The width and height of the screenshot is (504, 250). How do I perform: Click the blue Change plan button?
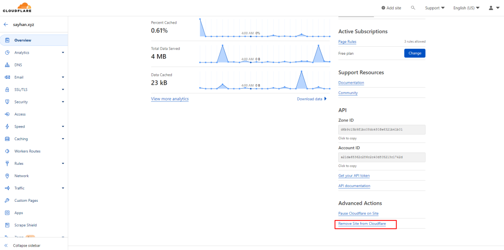tap(414, 53)
